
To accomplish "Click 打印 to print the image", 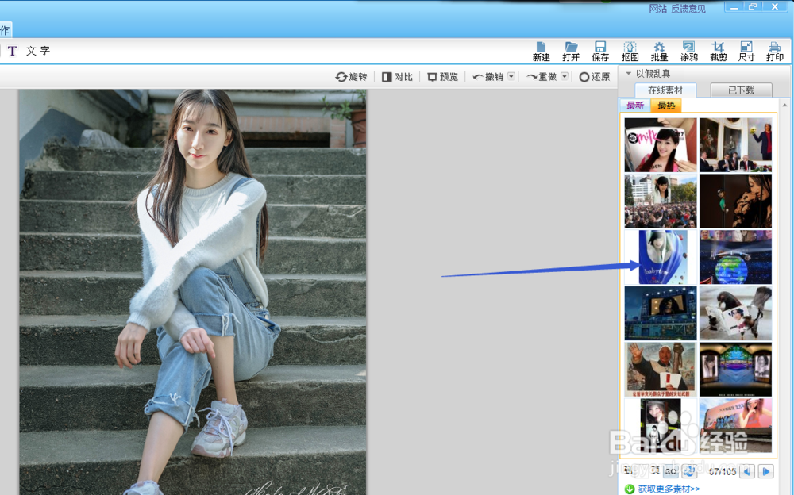I will (x=775, y=52).
